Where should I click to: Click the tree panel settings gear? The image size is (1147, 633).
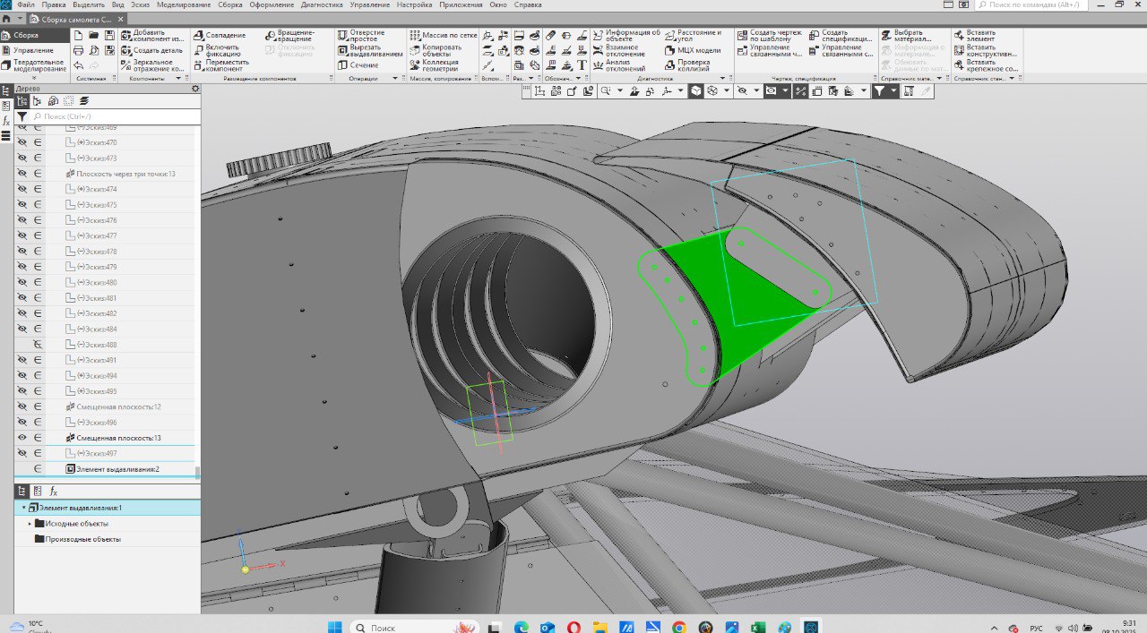click(x=195, y=89)
